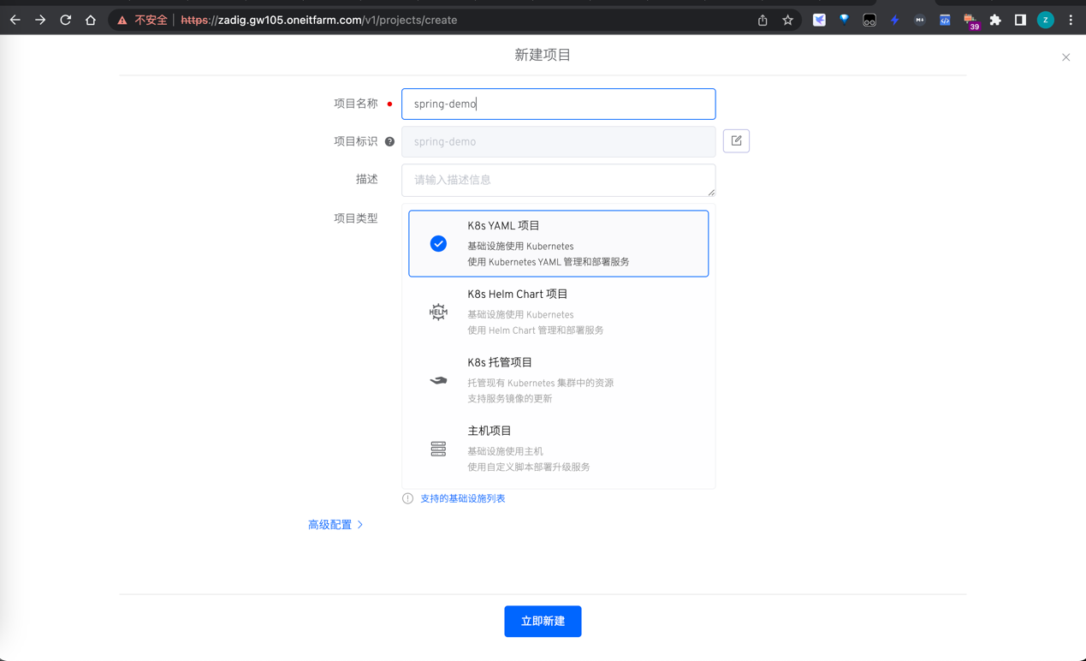This screenshot has height=661, width=1086.
Task: Click the share page icon in address bar
Action: pyautogui.click(x=763, y=20)
